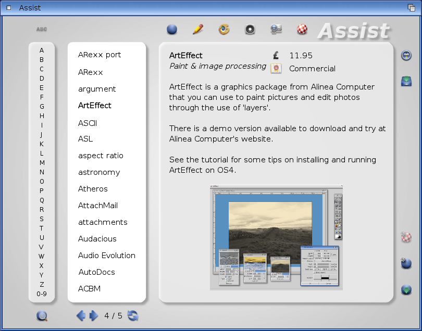Click the '4 / 5' page indicator

pos(113,316)
